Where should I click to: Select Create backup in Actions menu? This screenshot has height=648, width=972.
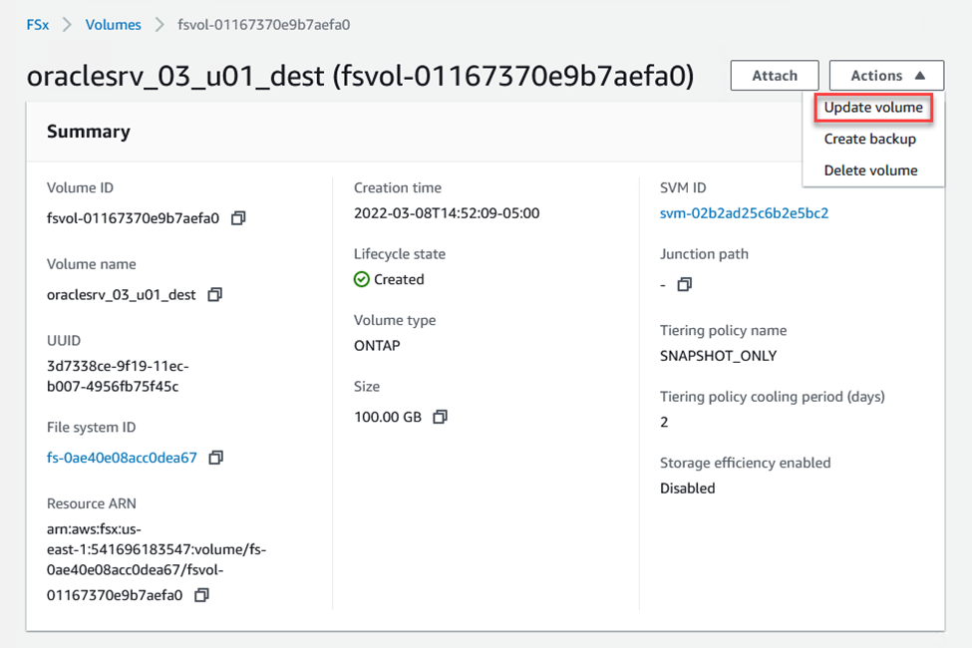point(869,140)
